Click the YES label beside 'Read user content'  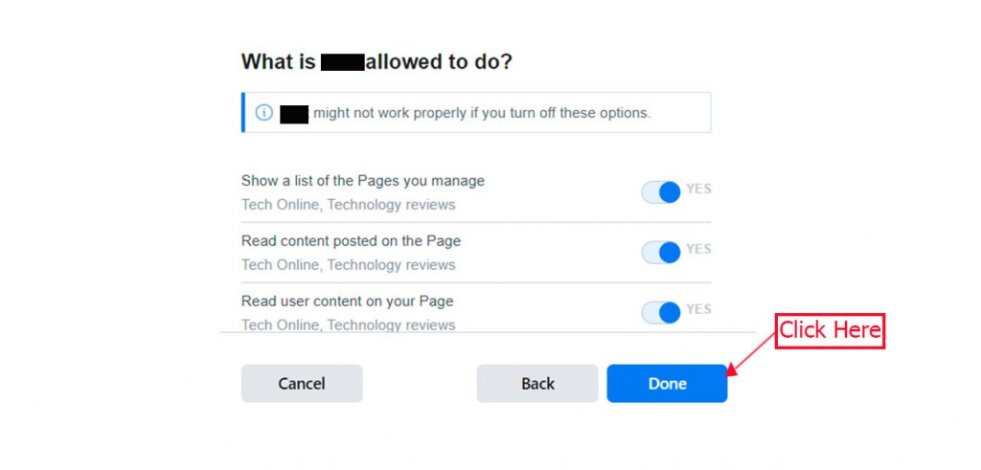click(698, 309)
